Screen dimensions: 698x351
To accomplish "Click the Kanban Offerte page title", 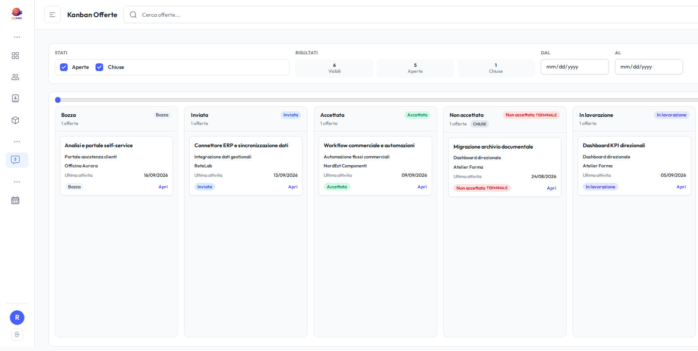I will click(92, 15).
